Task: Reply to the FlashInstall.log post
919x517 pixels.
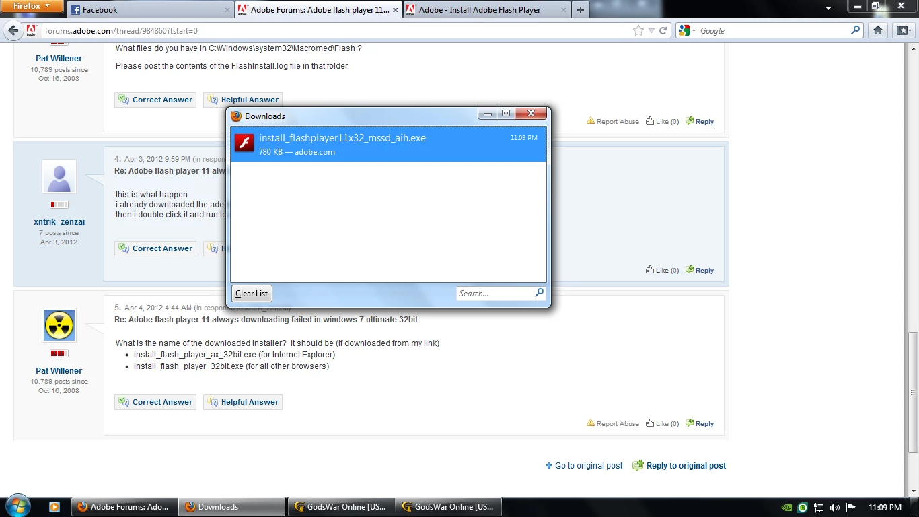Action: (x=700, y=121)
